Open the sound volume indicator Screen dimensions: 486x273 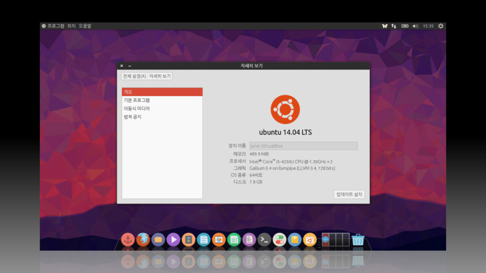click(x=415, y=26)
